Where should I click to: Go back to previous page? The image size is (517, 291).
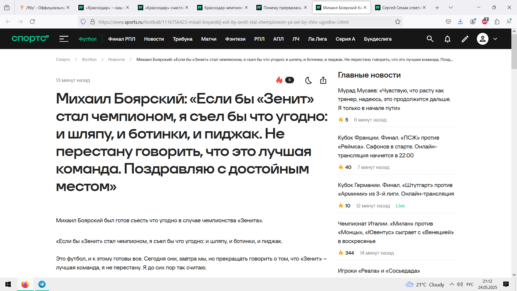click(8, 22)
